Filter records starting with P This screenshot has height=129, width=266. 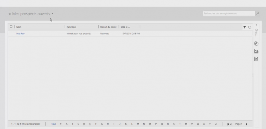[x=156, y=124]
